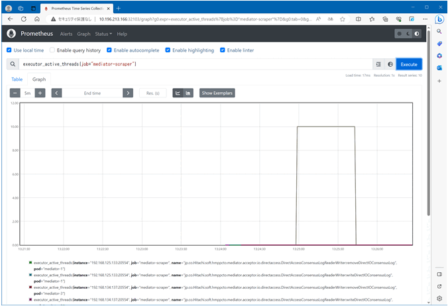Select the dark theme toggle icon
448x306 pixels.
(x=408, y=34)
